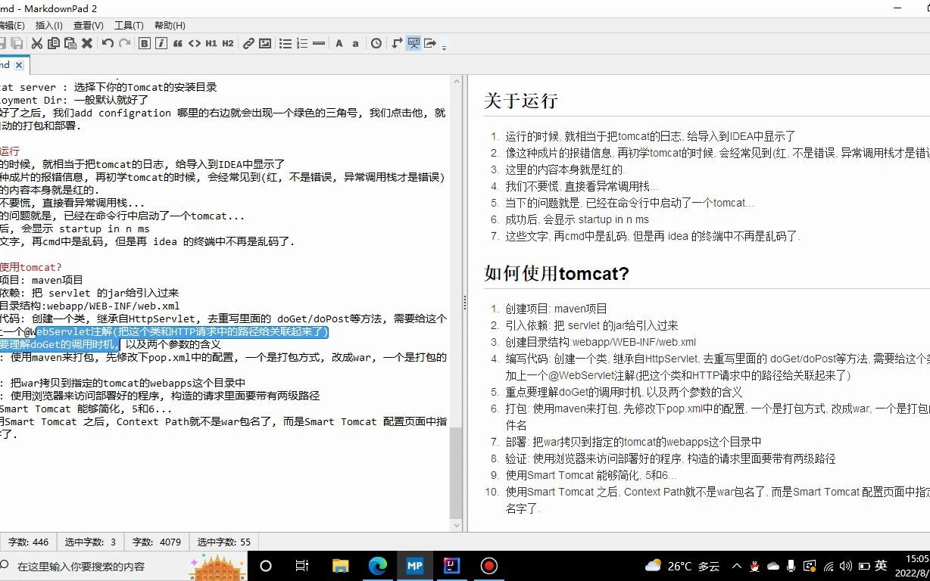930x581 pixels.
Task: Insert a timestamp with the clock icon
Action: (375, 43)
